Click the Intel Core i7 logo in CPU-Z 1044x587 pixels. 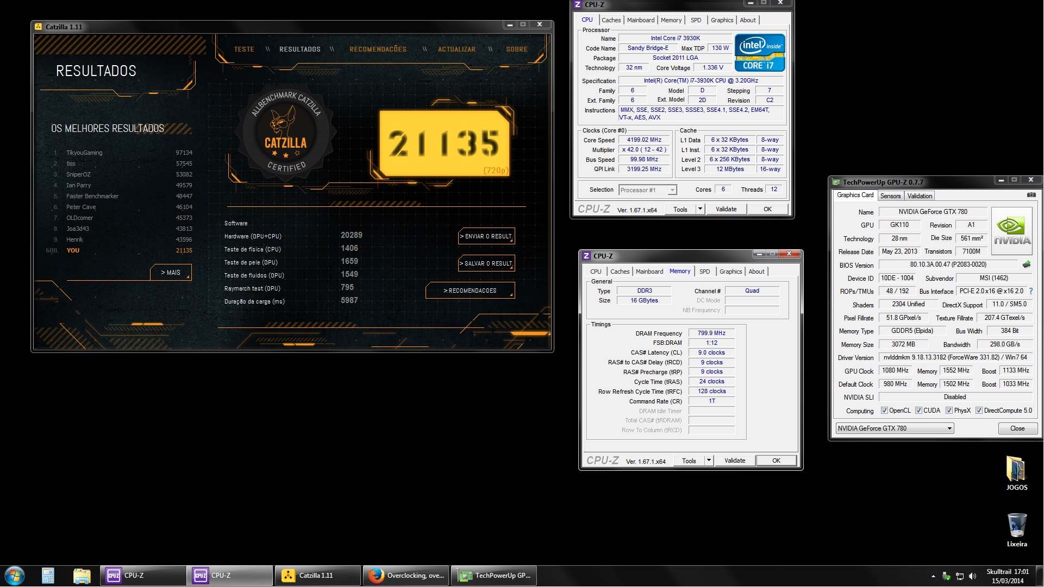click(x=760, y=53)
